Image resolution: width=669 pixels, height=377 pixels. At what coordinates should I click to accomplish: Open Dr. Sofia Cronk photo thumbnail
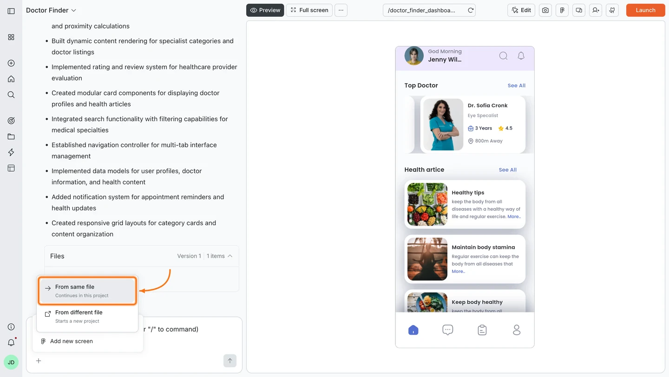pyautogui.click(x=443, y=124)
